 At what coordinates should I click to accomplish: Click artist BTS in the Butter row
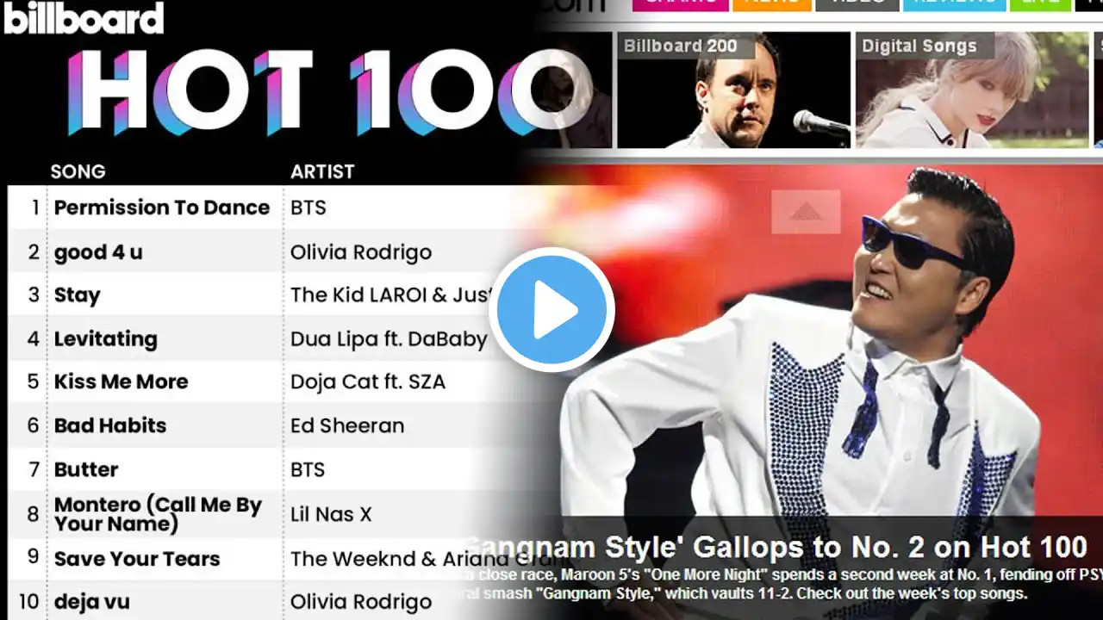tap(308, 469)
